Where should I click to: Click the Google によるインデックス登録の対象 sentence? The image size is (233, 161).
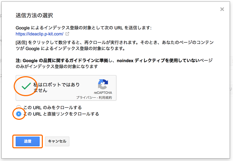tap(84, 28)
